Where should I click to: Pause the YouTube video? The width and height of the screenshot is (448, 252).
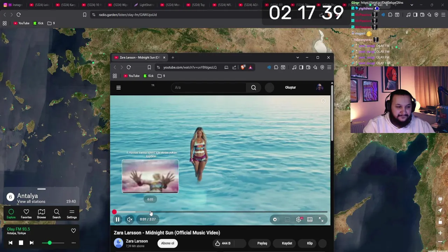pos(118,219)
